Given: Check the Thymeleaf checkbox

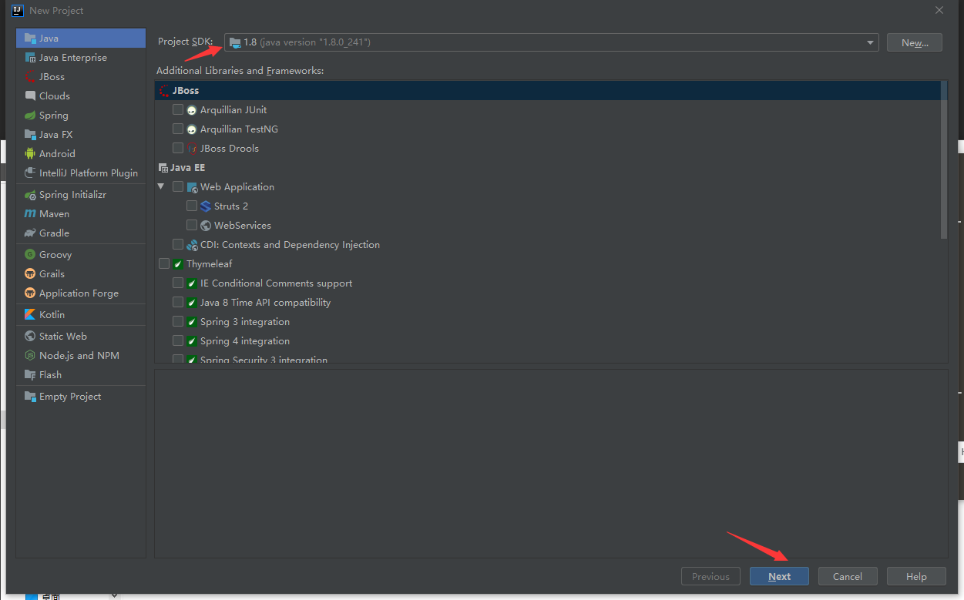Looking at the screenshot, I should click(164, 263).
